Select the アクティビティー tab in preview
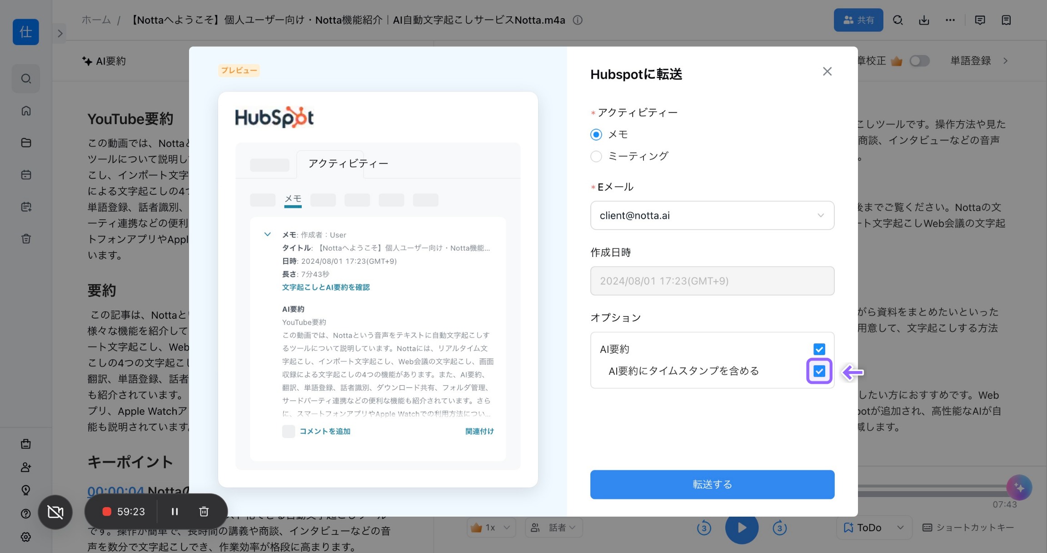1047x553 pixels. click(x=348, y=164)
